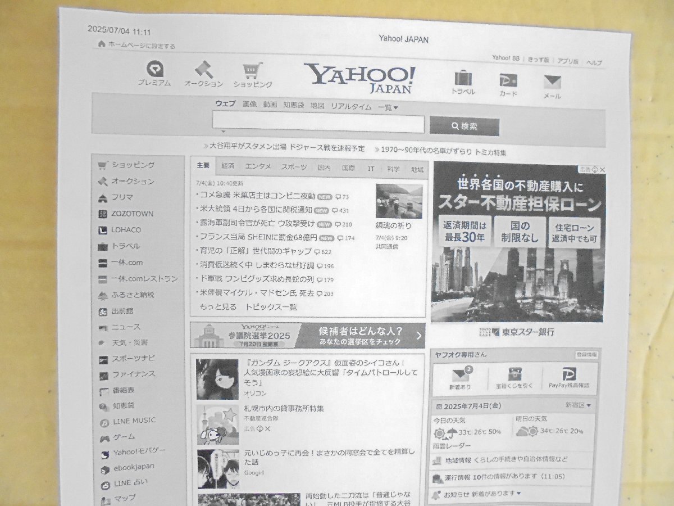Switch search to 知恵袋 category
The image size is (674, 506).
tap(294, 105)
